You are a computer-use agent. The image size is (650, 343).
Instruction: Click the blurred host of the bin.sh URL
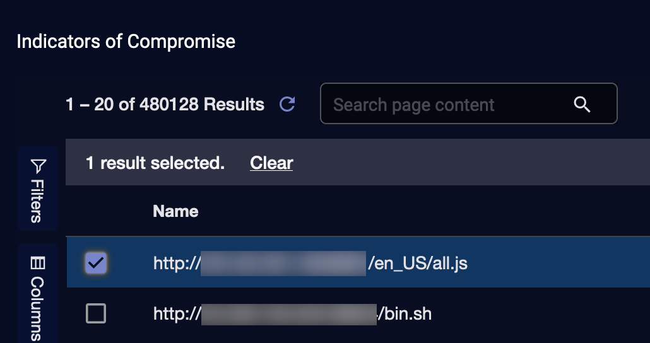(x=289, y=313)
